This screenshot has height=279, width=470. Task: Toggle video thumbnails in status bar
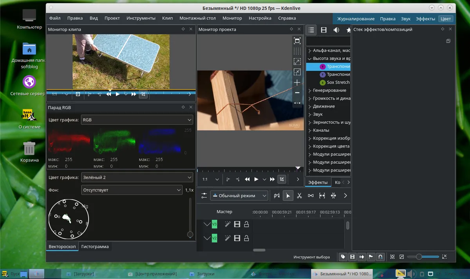352,257
